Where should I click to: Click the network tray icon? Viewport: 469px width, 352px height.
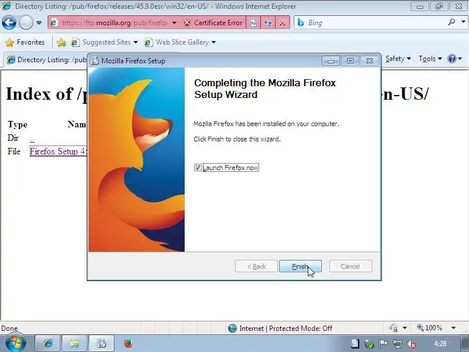pyautogui.click(x=397, y=344)
